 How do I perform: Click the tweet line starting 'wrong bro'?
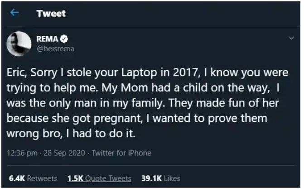click(71, 134)
